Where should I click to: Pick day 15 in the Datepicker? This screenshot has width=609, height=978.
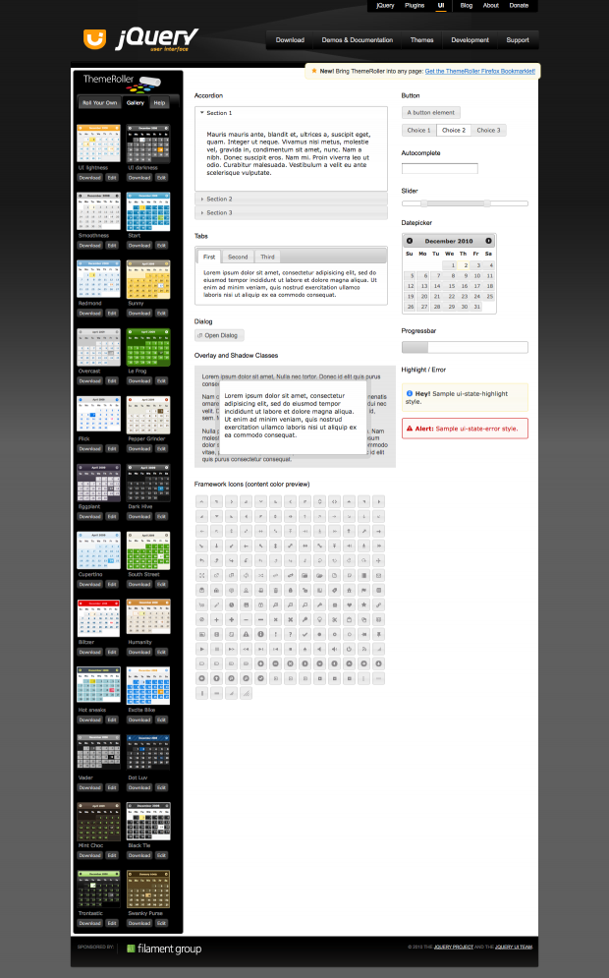pos(451,286)
